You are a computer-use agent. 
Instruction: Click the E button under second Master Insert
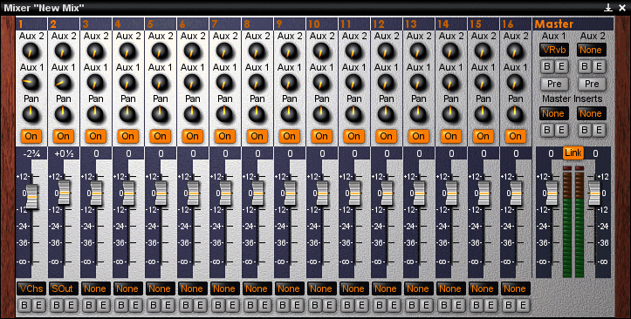pyautogui.click(x=599, y=130)
